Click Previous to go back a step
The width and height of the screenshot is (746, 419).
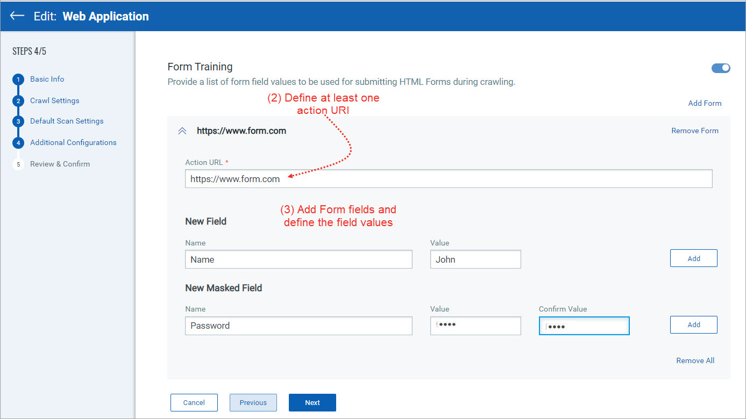click(x=253, y=402)
